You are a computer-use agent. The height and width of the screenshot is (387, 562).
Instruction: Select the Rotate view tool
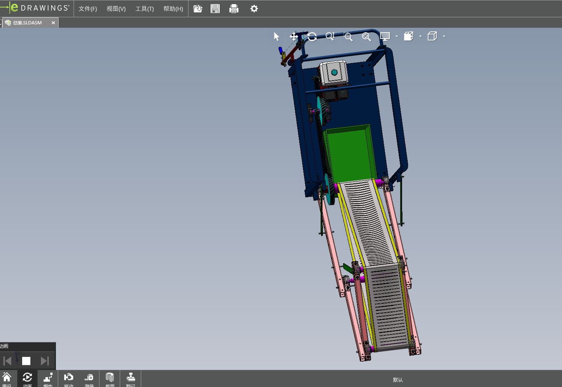(x=312, y=36)
